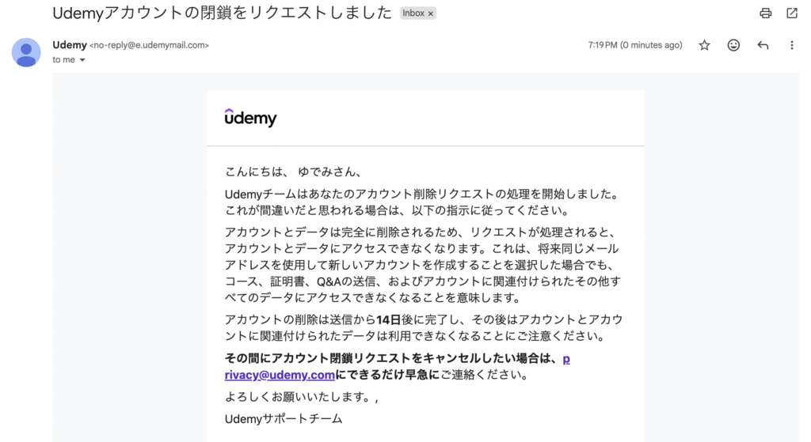Click the Udemyサポートチーム signature

(x=284, y=418)
